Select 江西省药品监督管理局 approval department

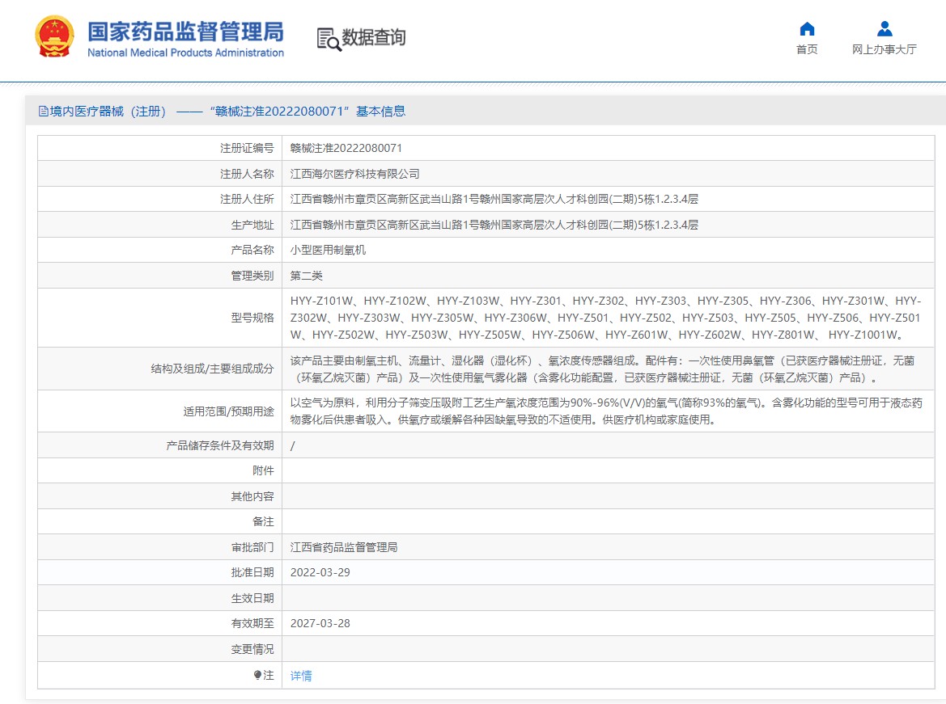(344, 547)
